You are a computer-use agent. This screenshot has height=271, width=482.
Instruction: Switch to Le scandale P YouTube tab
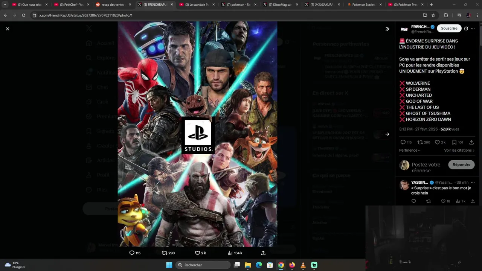197,5
